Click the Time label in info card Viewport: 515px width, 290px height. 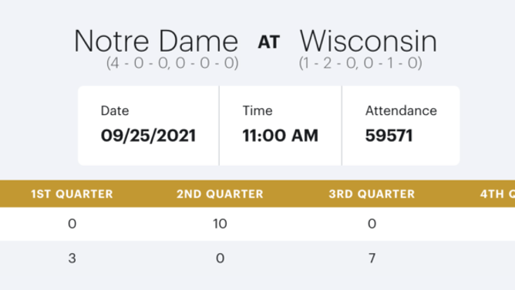257,111
